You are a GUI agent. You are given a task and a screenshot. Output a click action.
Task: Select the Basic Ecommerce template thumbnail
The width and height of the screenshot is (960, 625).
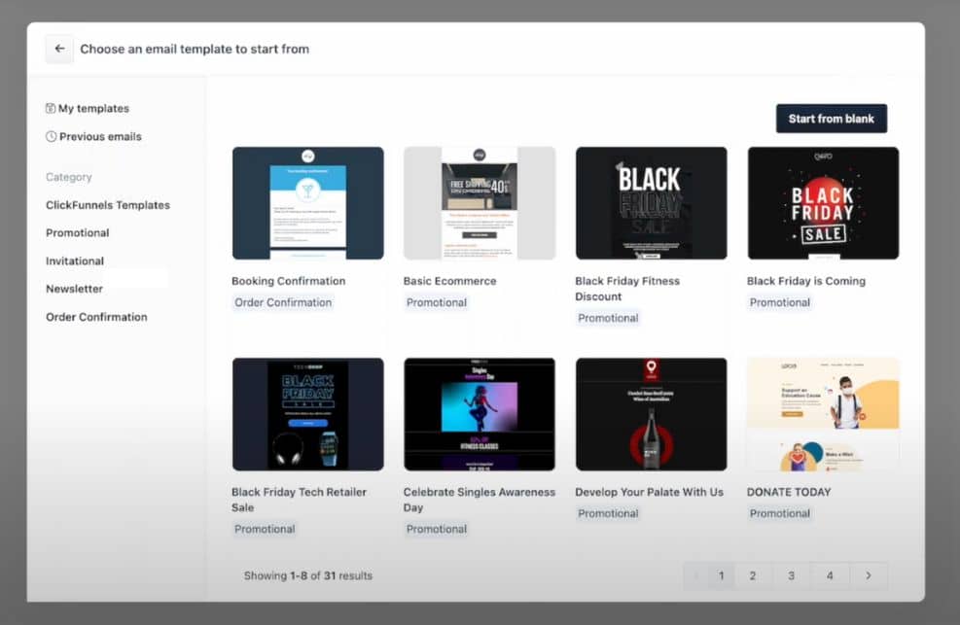(x=480, y=203)
